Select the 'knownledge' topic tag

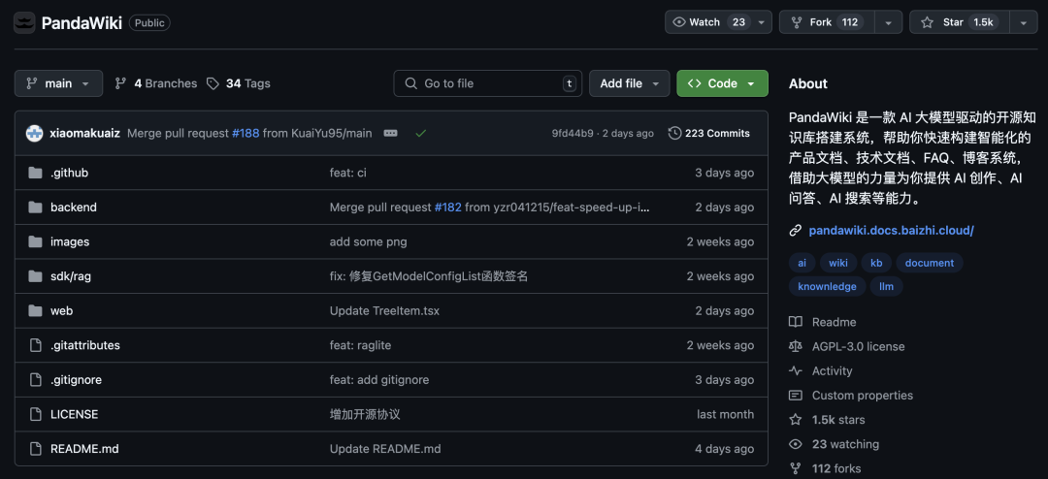click(x=827, y=287)
